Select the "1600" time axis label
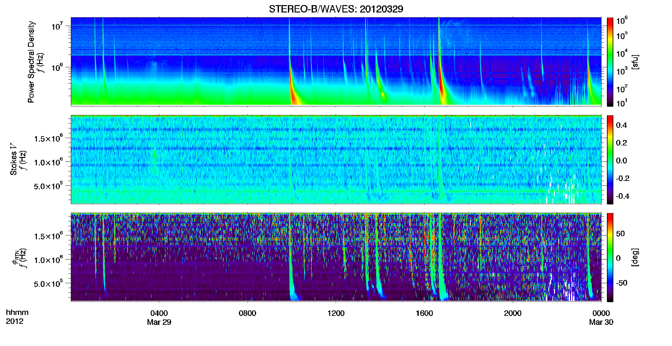 click(424, 313)
